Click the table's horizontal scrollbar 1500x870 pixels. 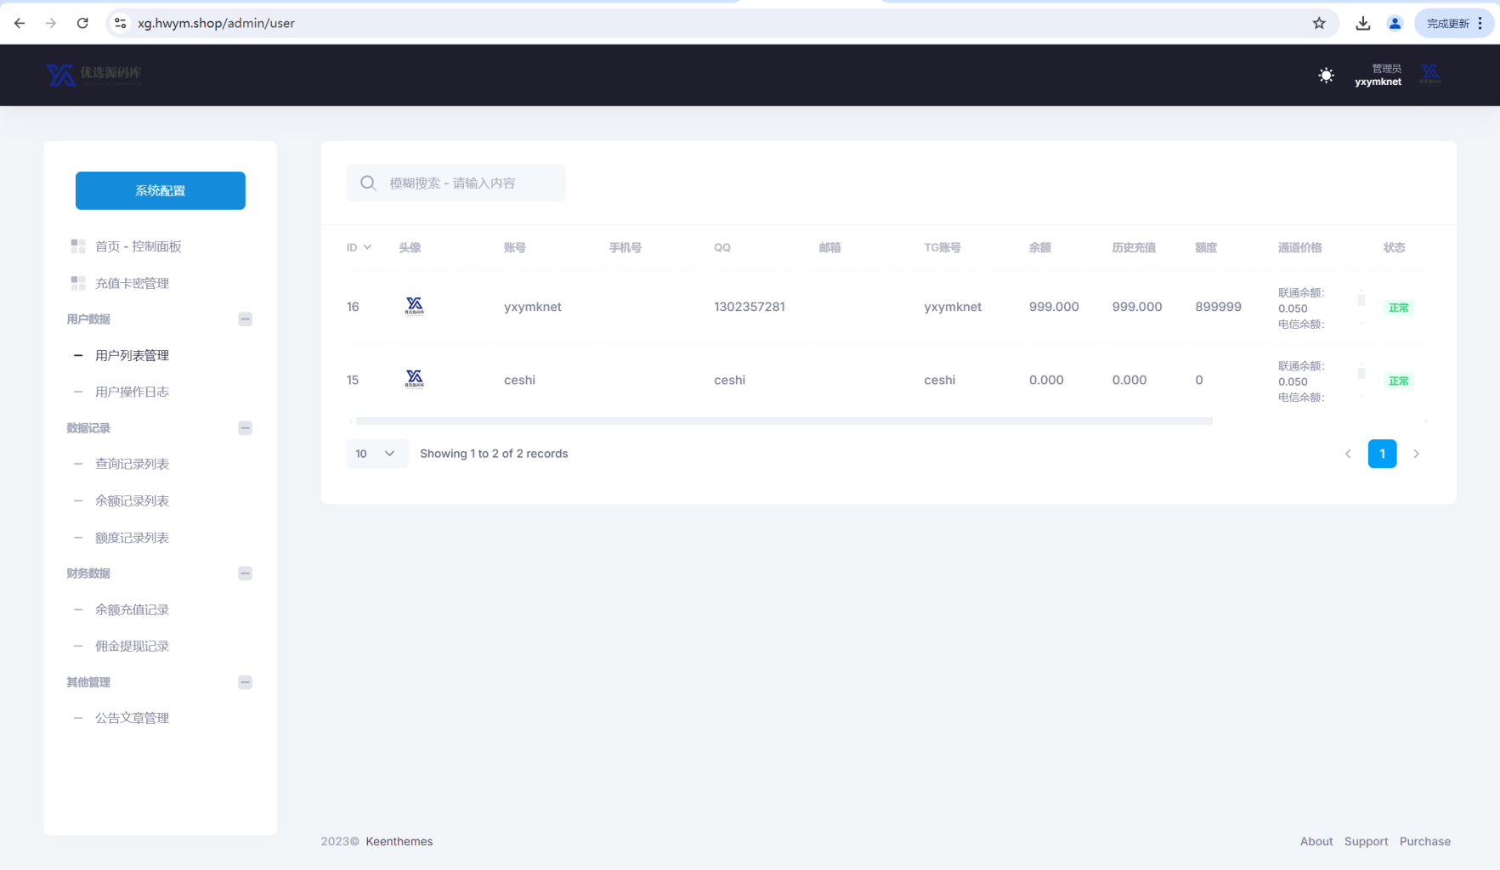coord(784,421)
